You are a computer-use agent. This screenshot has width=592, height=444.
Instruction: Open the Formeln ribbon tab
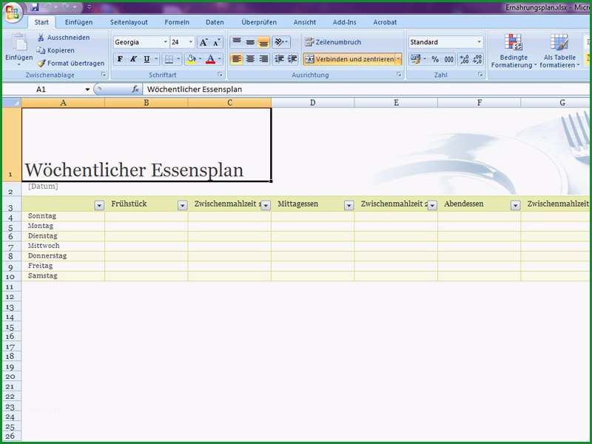point(177,22)
